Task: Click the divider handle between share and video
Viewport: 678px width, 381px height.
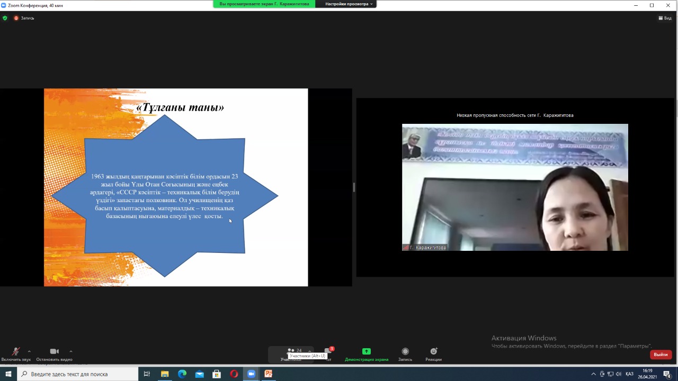Action: coord(354,187)
